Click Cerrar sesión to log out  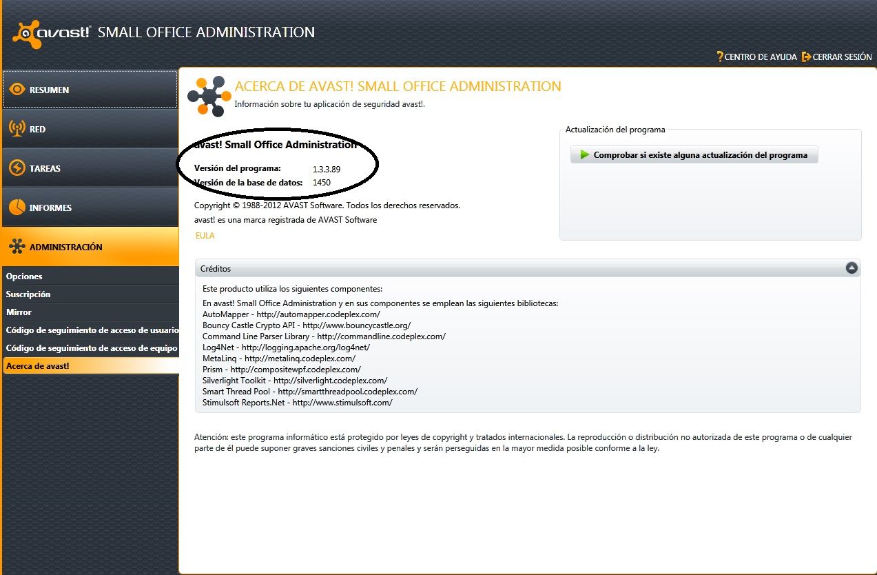[x=842, y=57]
